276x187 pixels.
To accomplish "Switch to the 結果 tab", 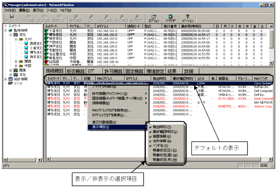I will pos(173,71).
